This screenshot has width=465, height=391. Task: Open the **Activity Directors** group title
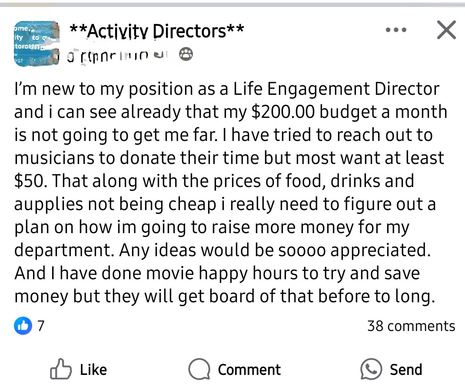pos(156,31)
